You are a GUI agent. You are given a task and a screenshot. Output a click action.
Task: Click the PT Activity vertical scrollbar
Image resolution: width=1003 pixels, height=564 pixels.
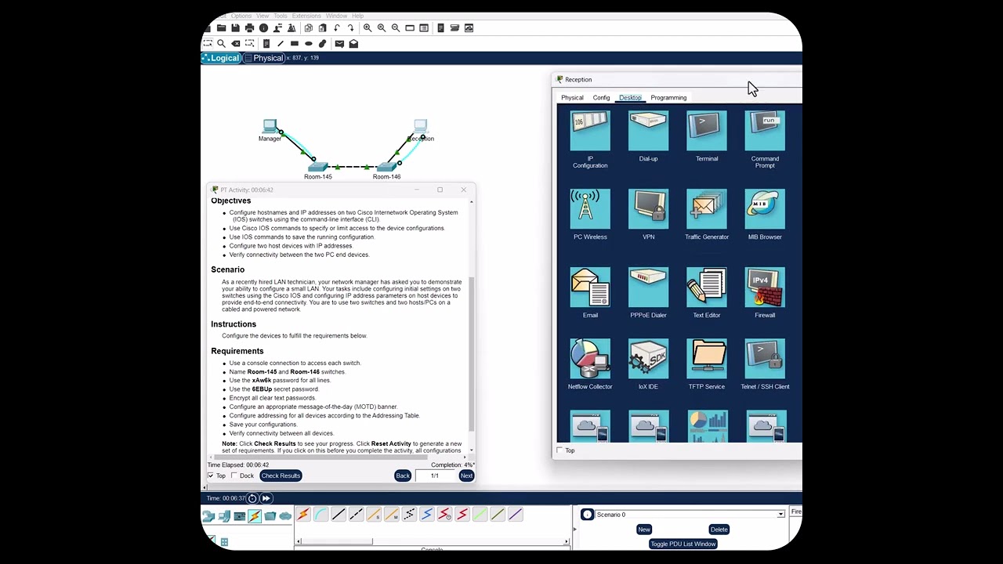(471, 352)
